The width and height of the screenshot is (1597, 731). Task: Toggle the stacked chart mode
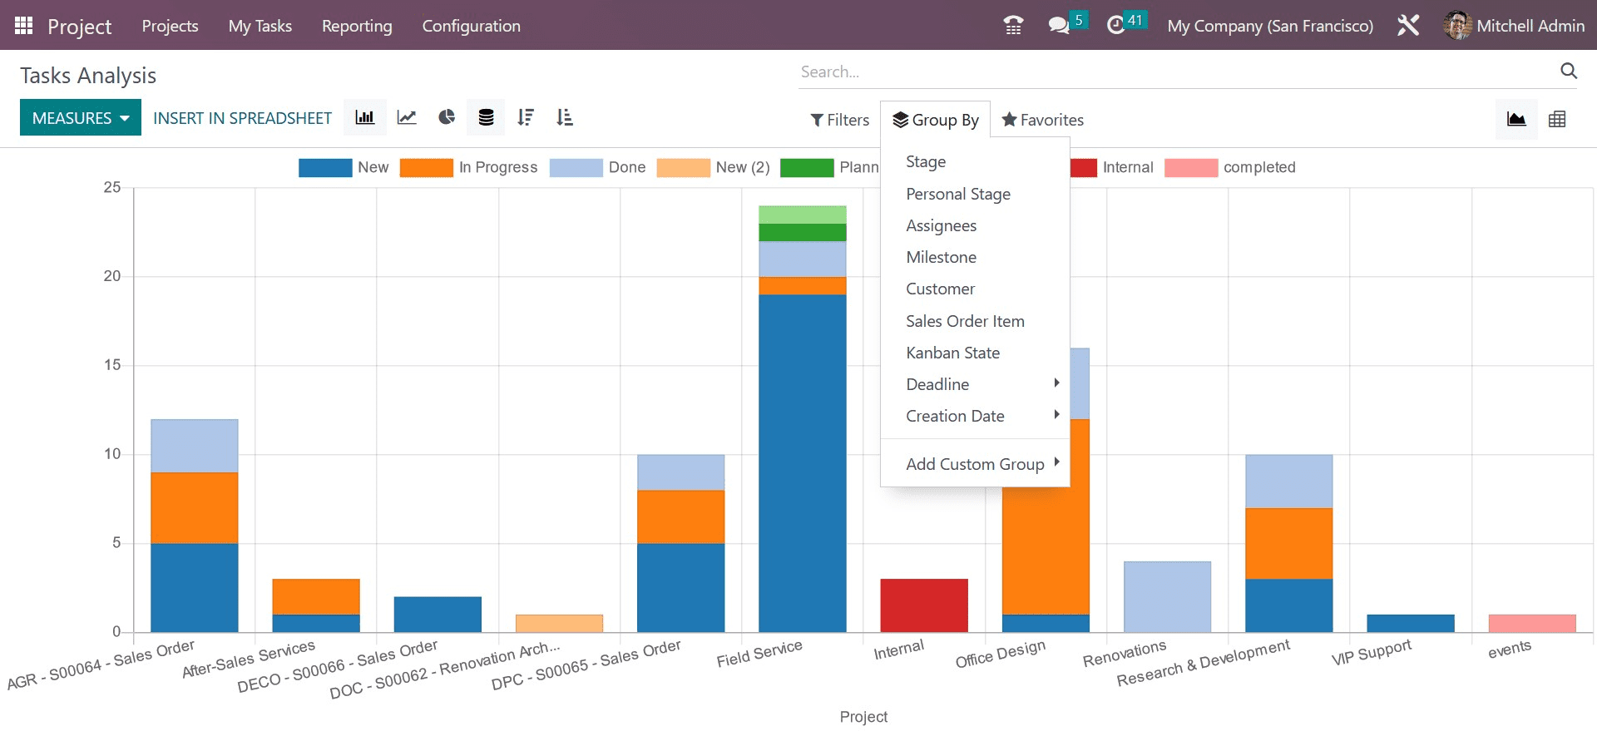486,117
